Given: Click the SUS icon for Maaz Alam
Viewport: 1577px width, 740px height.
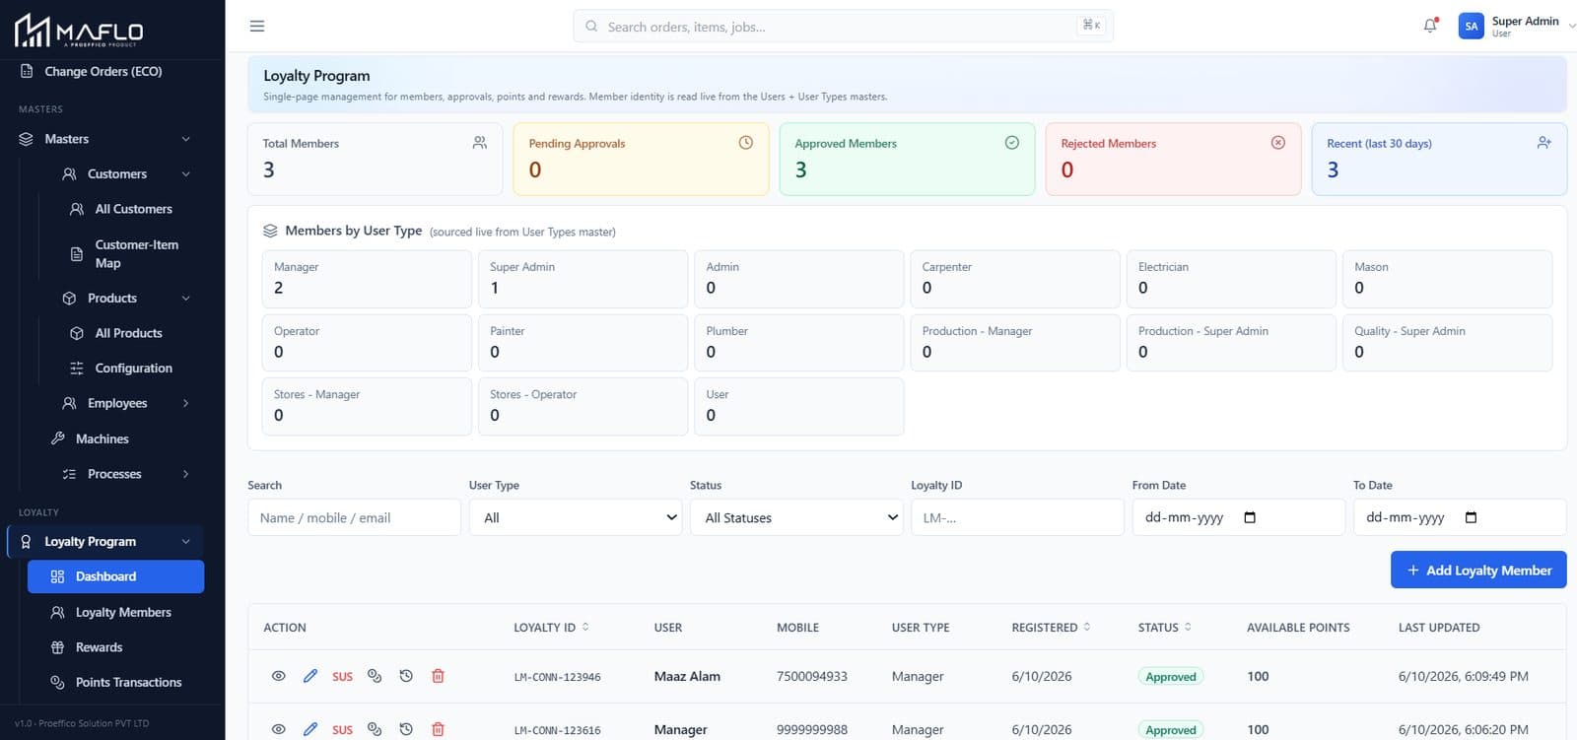Looking at the screenshot, I should 342,677.
